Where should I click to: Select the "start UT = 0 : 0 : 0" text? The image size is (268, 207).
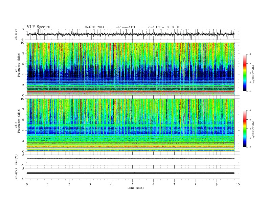pyautogui.click(x=163, y=27)
